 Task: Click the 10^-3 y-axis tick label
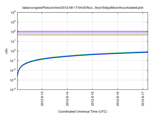13,80
